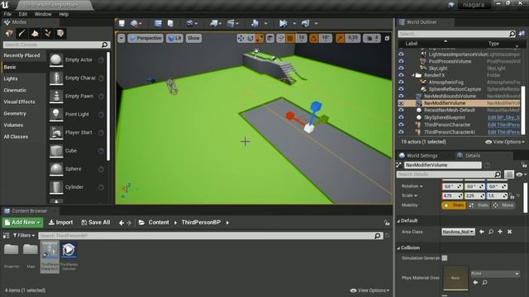Open the Help menu

tap(64, 14)
